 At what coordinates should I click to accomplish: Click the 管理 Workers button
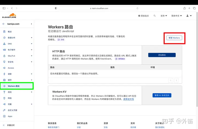coord(174,38)
